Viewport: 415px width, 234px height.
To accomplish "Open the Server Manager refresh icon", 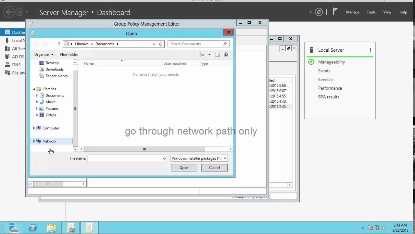I will [319, 12].
